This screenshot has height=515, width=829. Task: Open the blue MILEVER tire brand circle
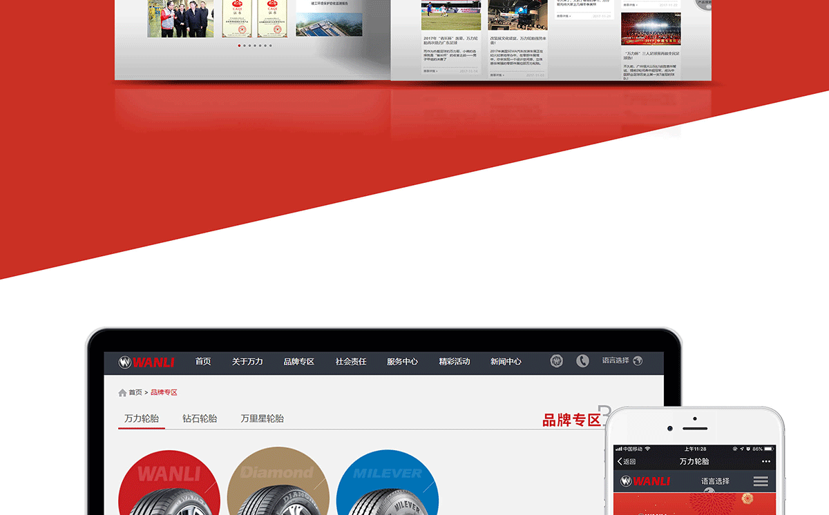(388, 483)
